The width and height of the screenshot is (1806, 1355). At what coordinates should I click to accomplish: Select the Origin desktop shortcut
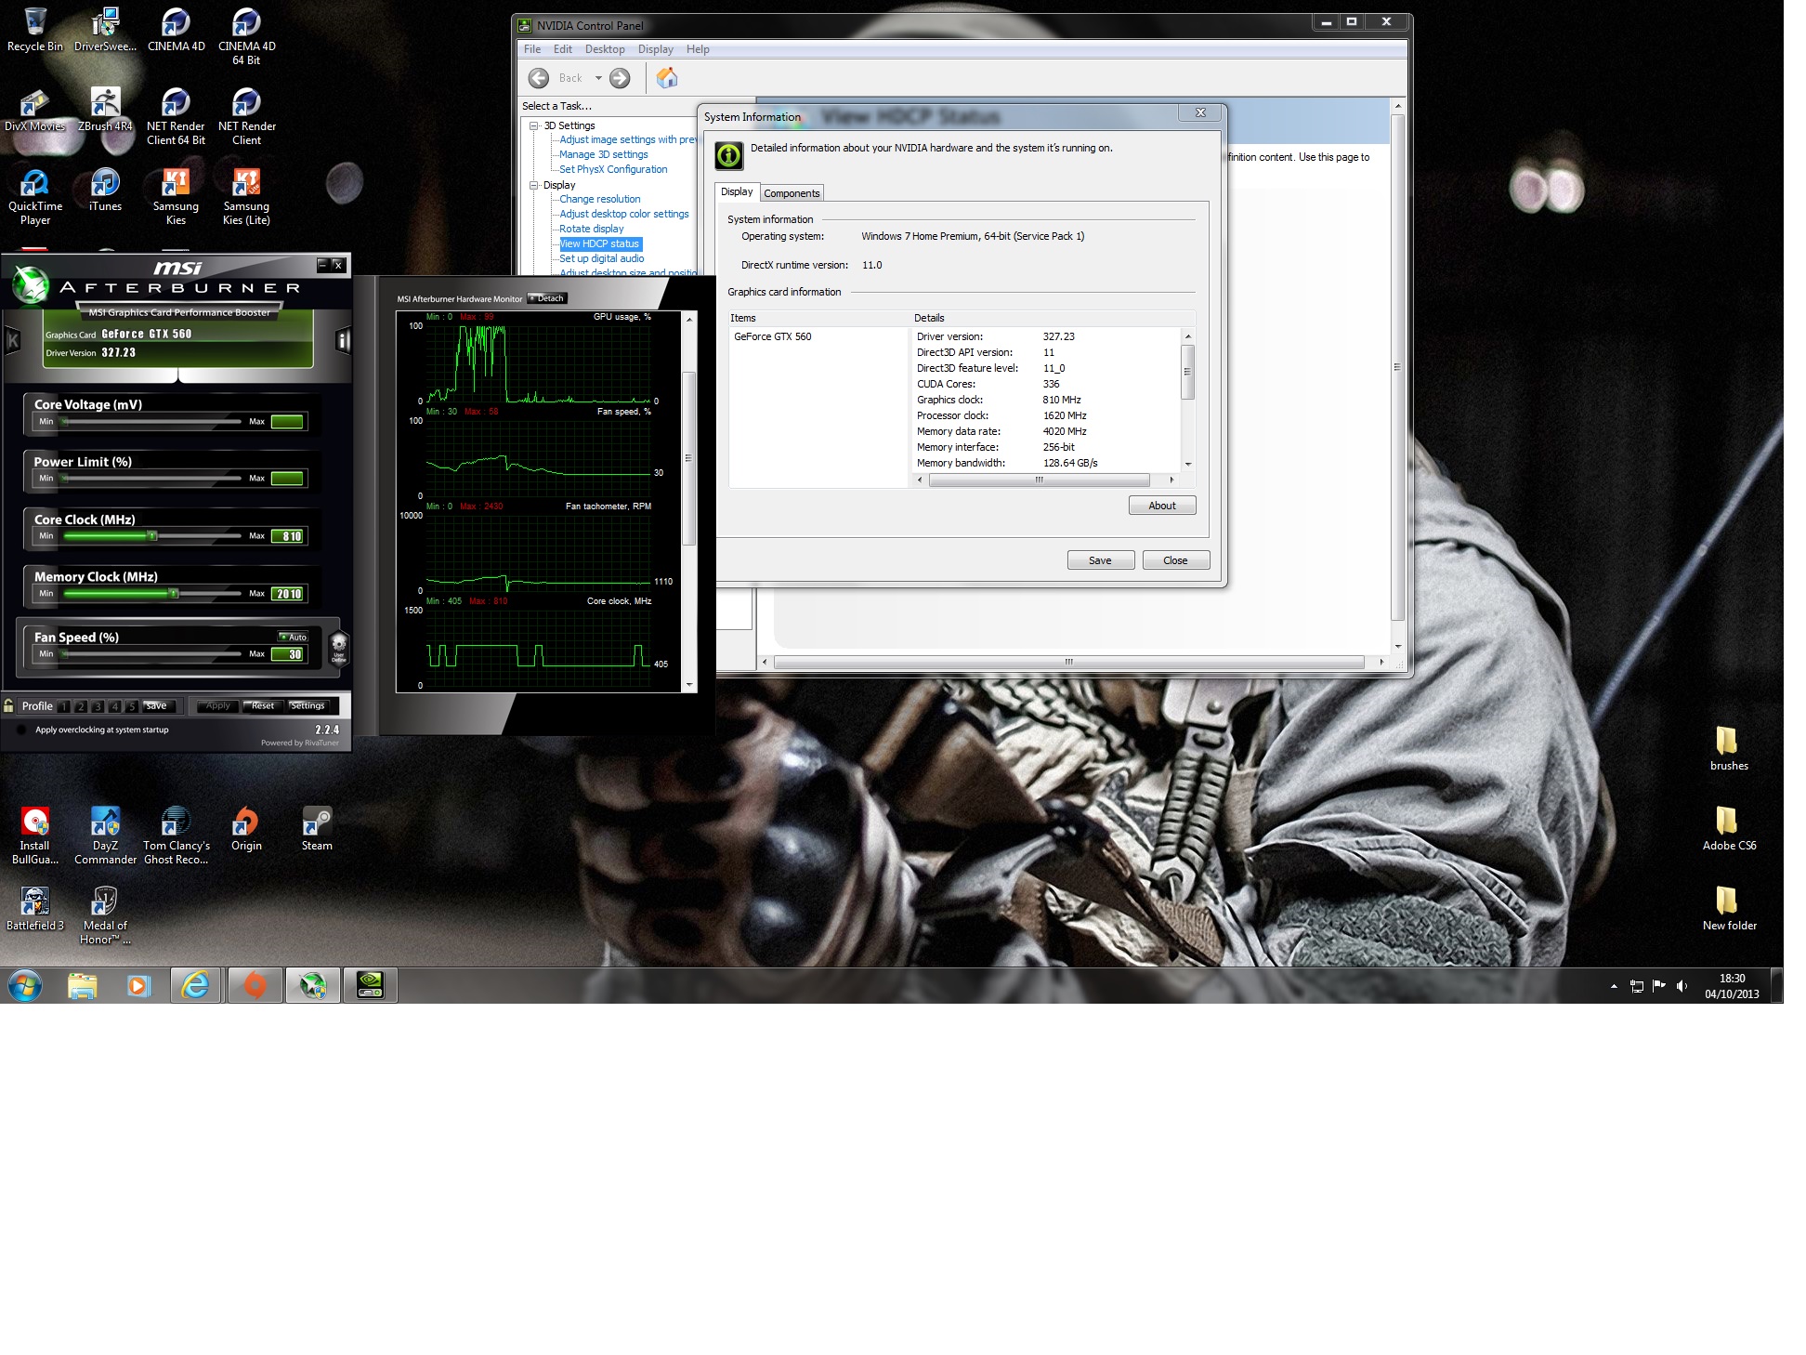point(246,828)
